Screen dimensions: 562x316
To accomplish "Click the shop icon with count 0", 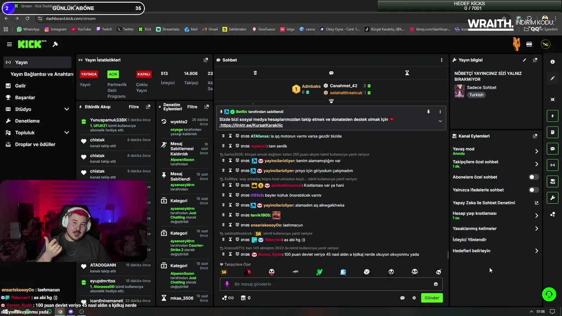I will [x=245, y=298].
